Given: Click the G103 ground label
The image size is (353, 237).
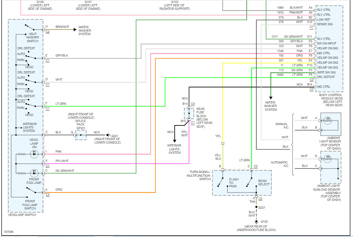Looking at the screenshot, I should click(175, 2).
